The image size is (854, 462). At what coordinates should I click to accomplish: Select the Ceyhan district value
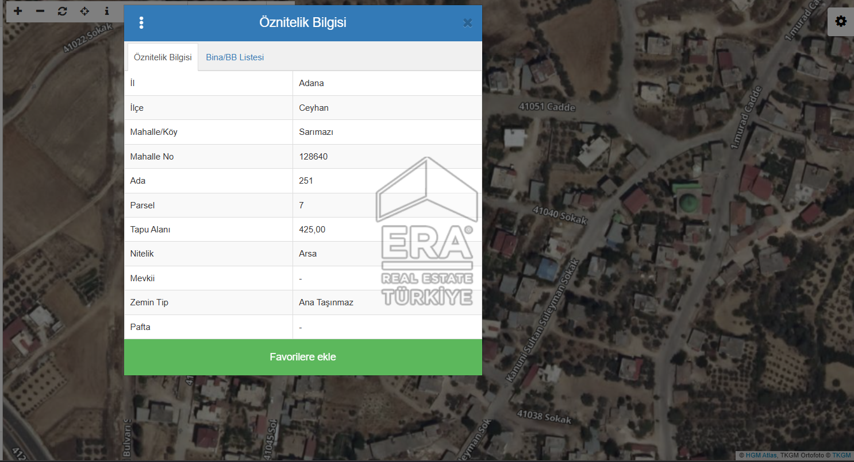(314, 108)
